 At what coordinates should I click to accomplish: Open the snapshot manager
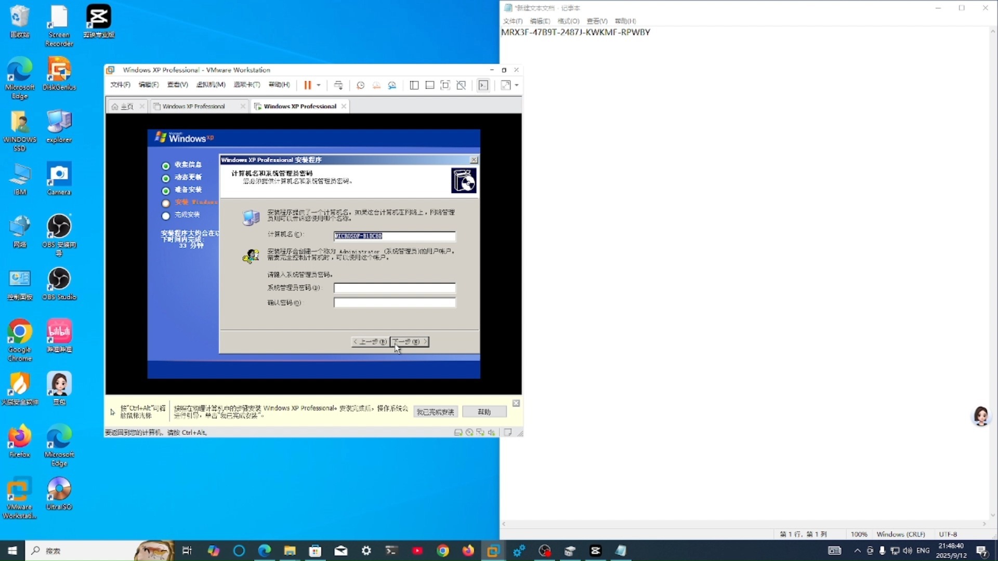[x=392, y=85]
